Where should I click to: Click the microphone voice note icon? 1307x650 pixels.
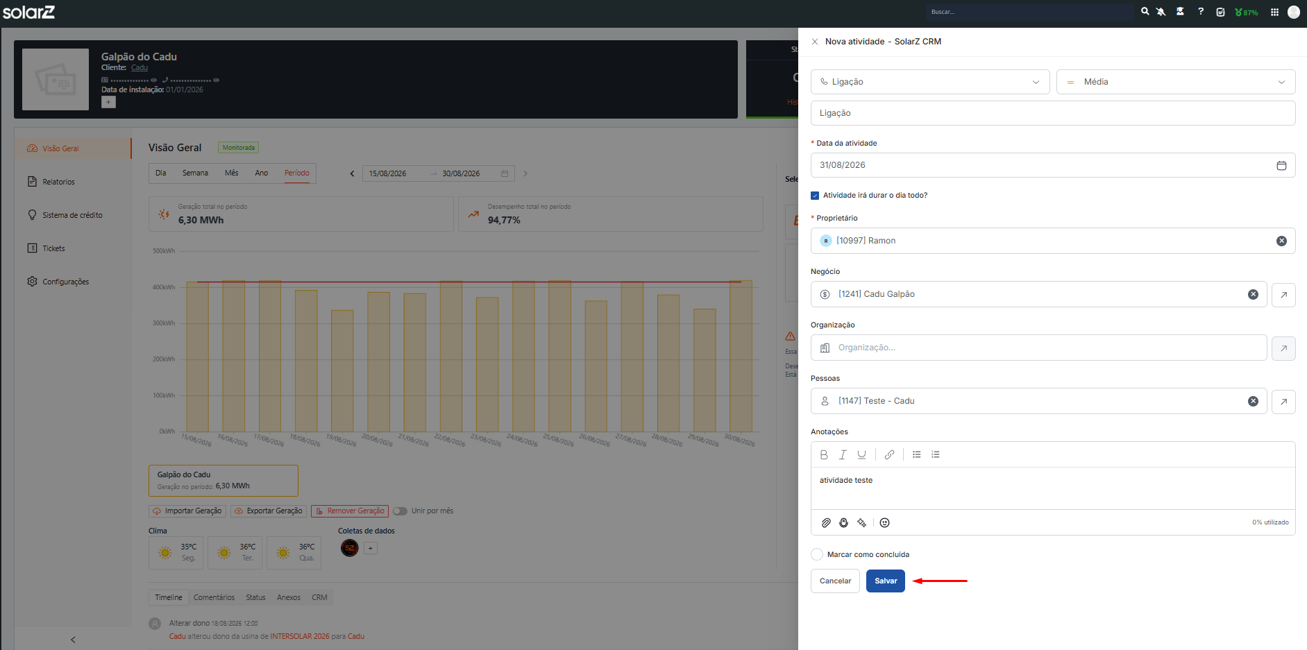843,523
